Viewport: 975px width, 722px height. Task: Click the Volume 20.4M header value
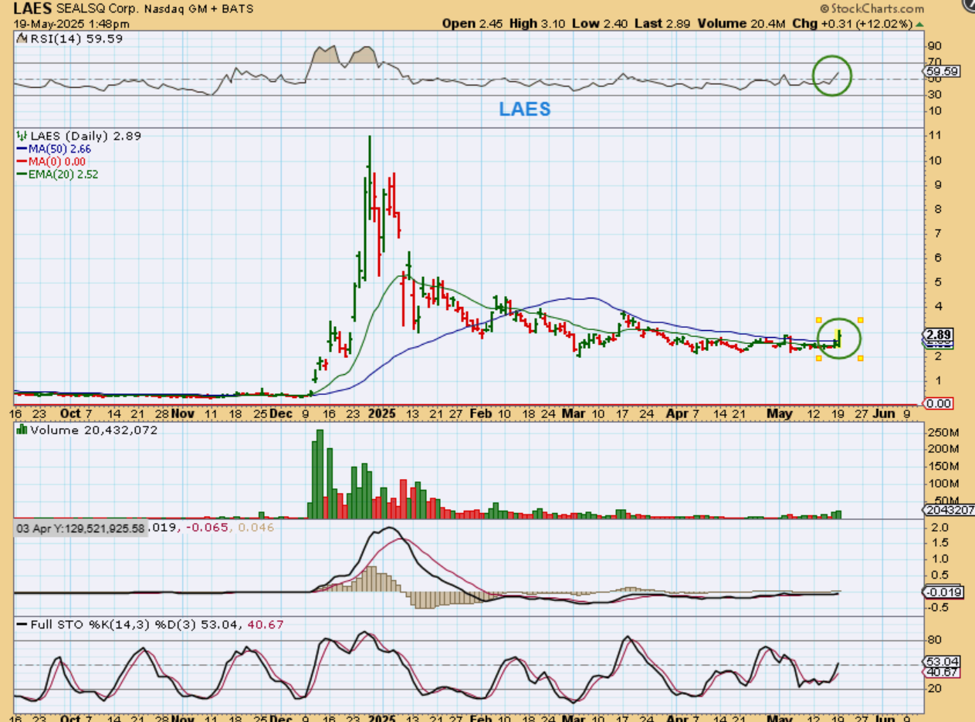pos(742,24)
